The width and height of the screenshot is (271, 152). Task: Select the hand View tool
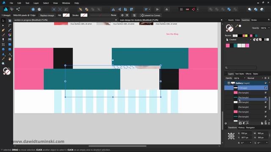10,59
